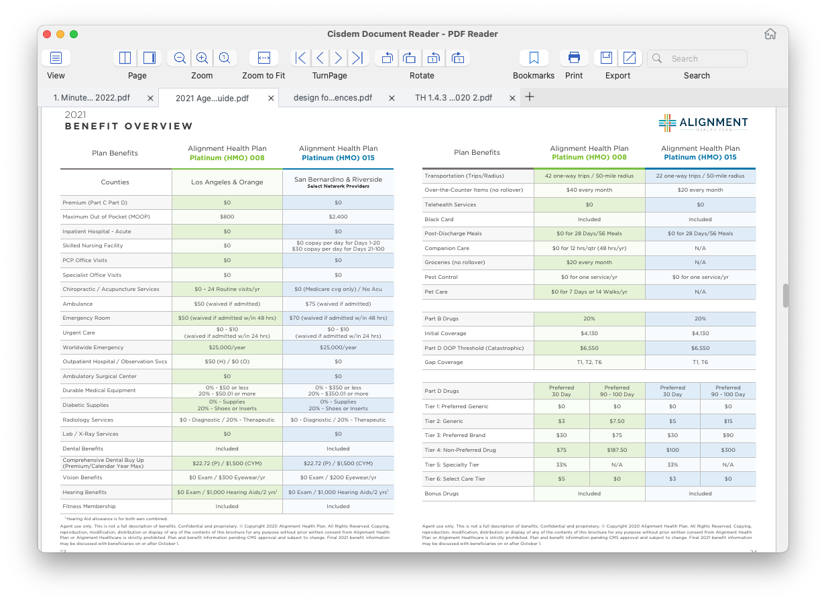
Task: Click the $7.50 Tier 2 Generic value
Action: 617,421
